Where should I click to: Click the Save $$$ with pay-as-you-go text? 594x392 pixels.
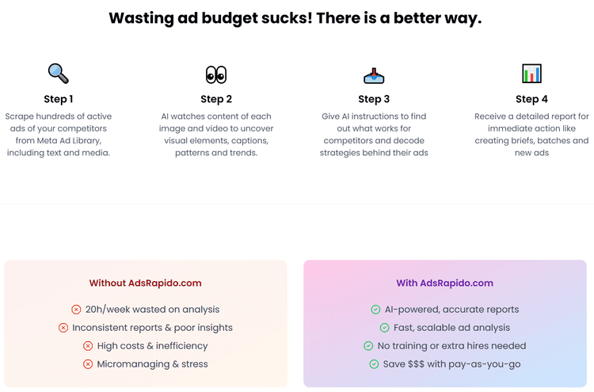pos(451,364)
